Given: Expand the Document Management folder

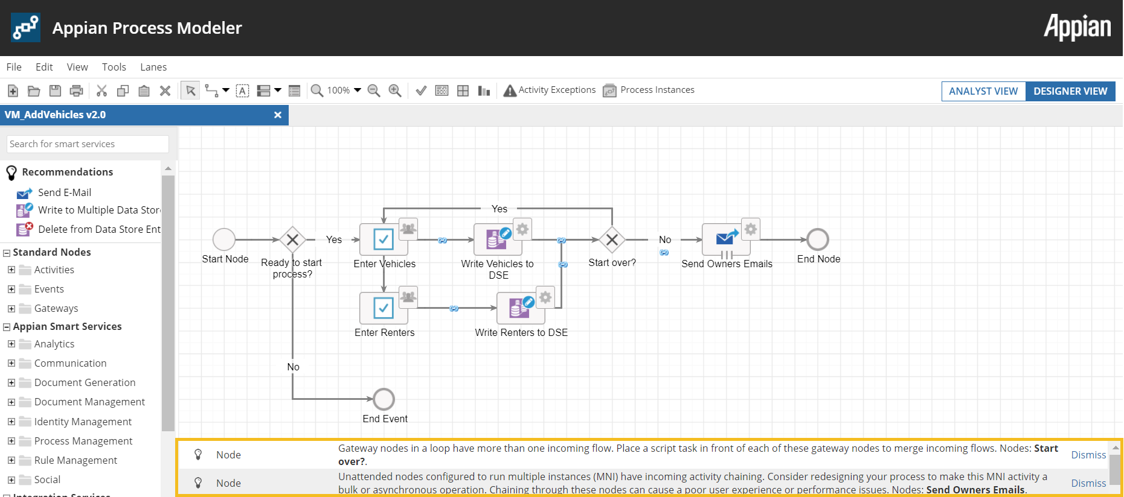Looking at the screenshot, I should [x=11, y=402].
